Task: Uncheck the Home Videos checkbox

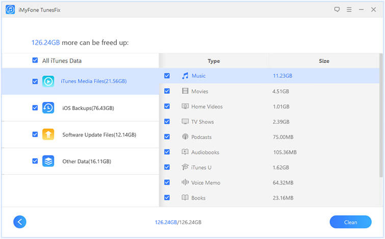Action: pos(167,106)
